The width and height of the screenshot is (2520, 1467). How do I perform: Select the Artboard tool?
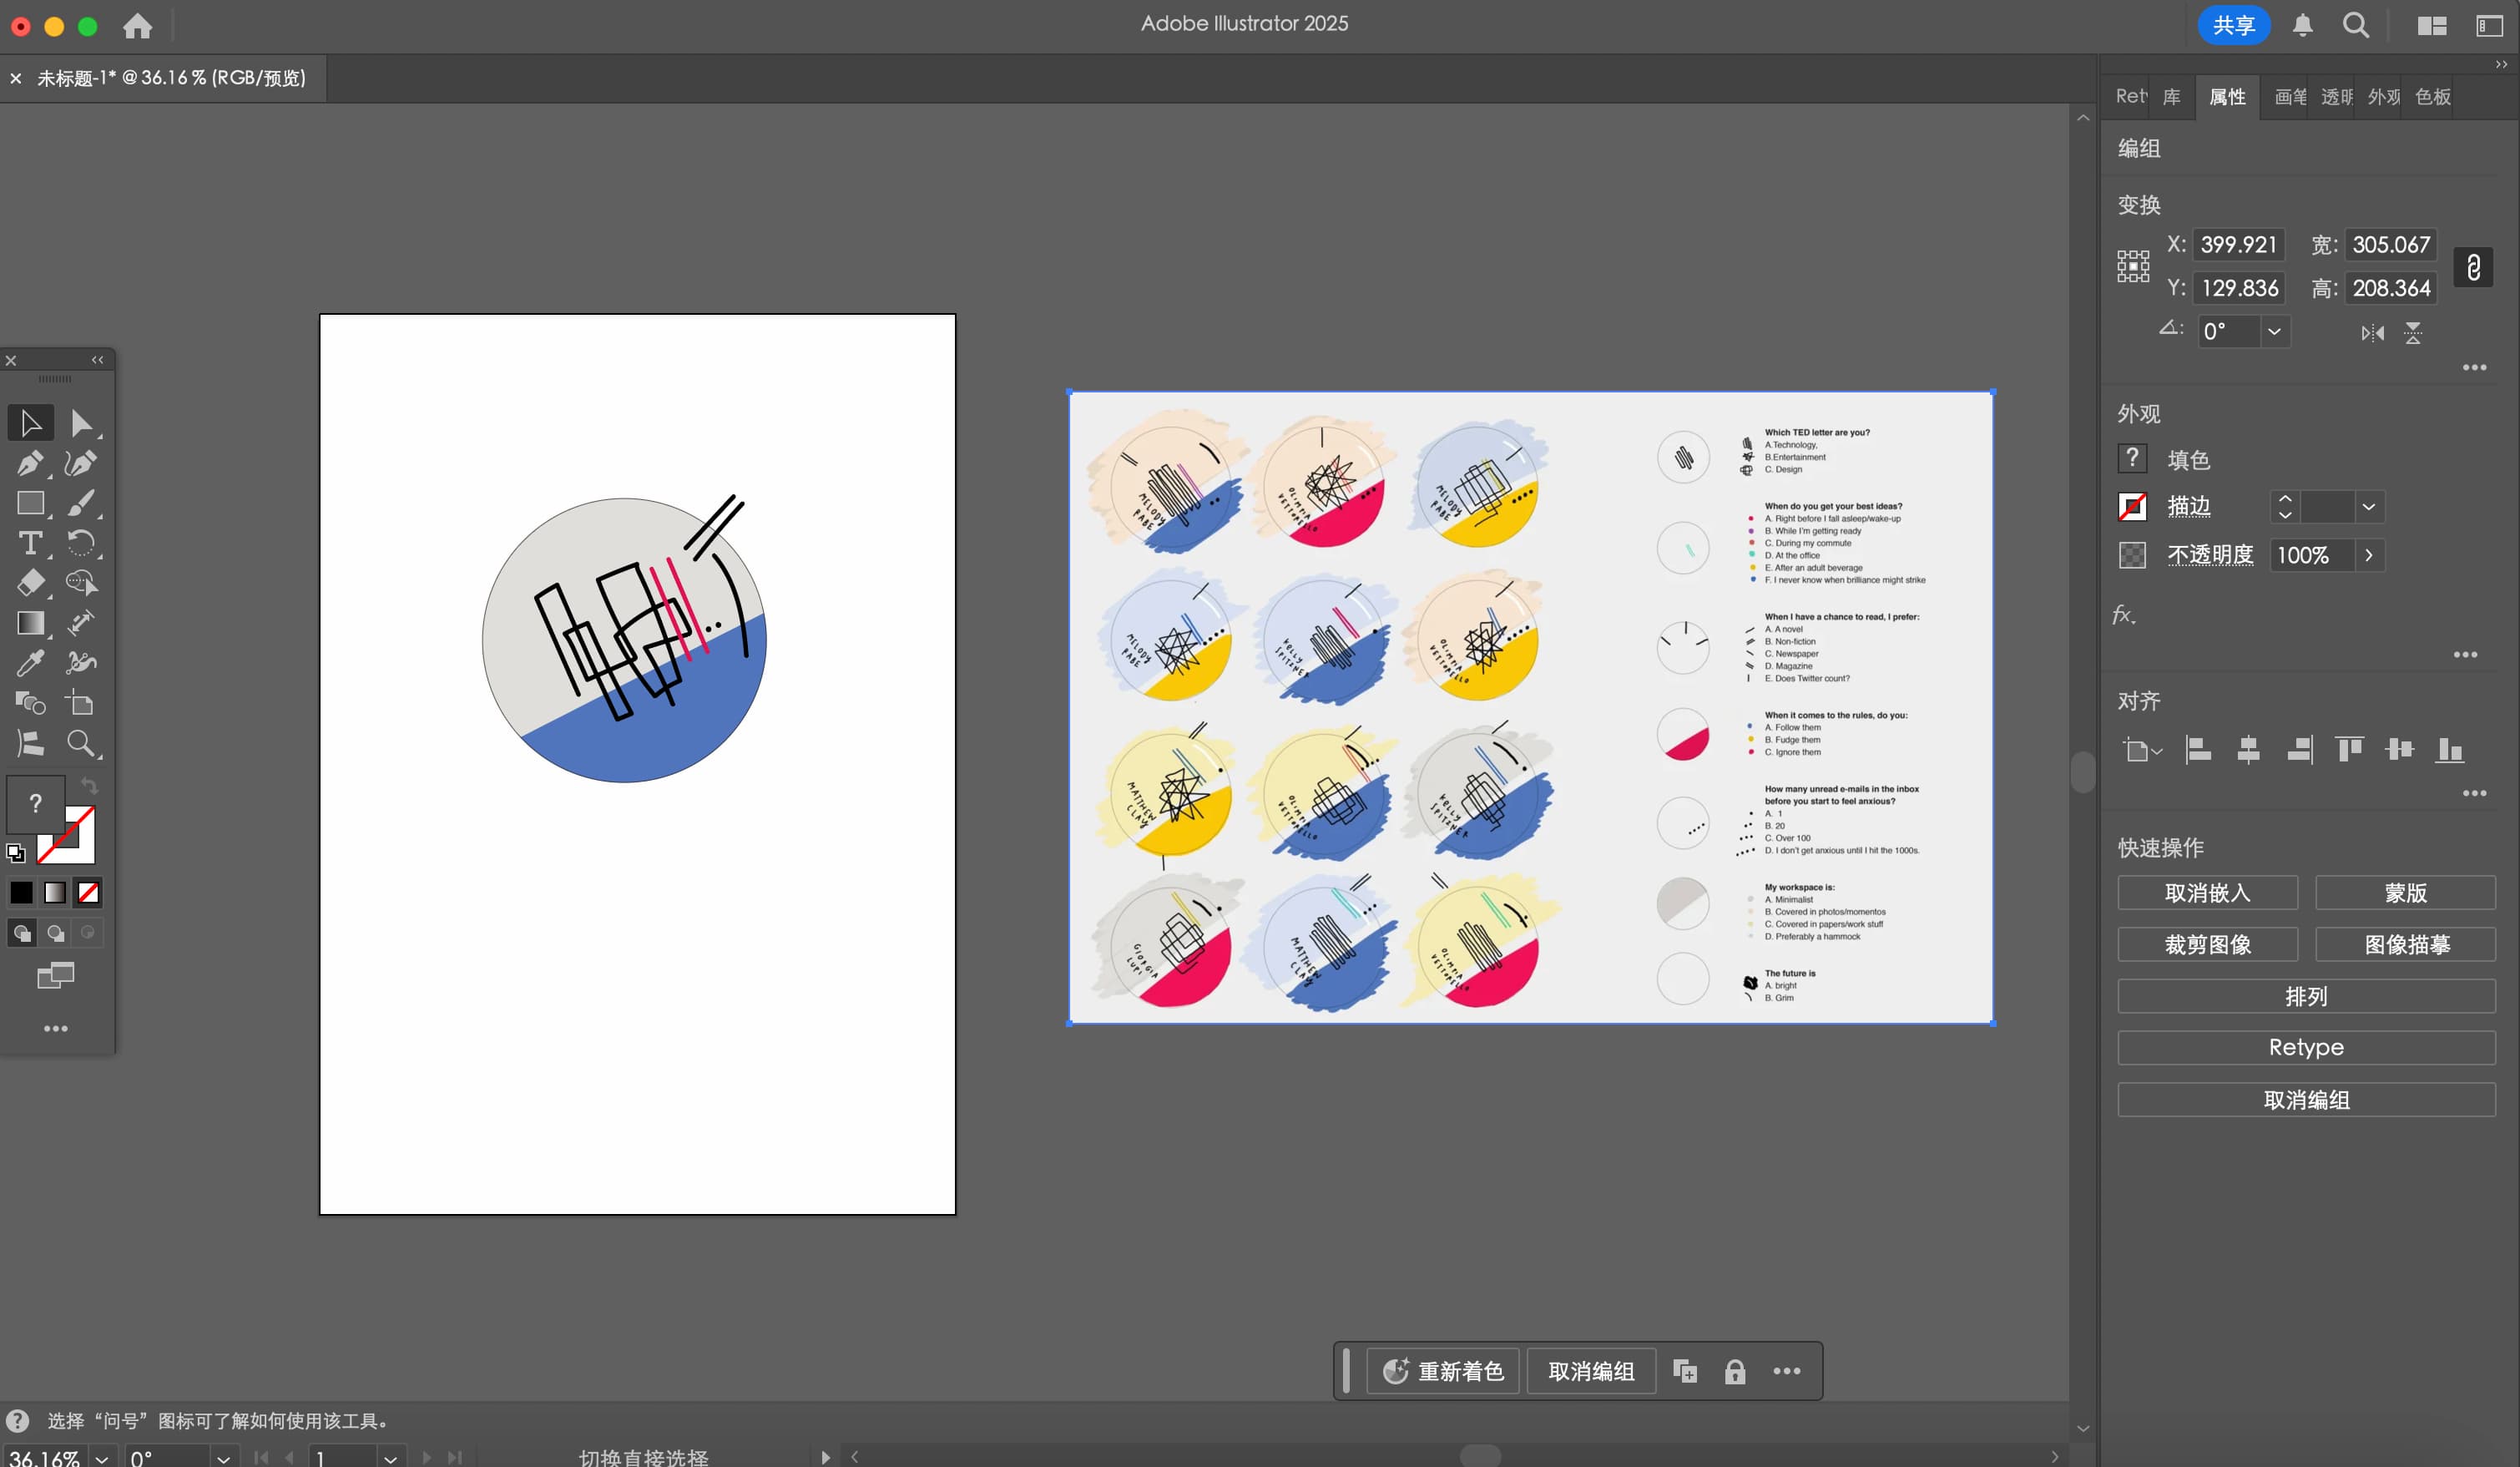pyautogui.click(x=82, y=703)
